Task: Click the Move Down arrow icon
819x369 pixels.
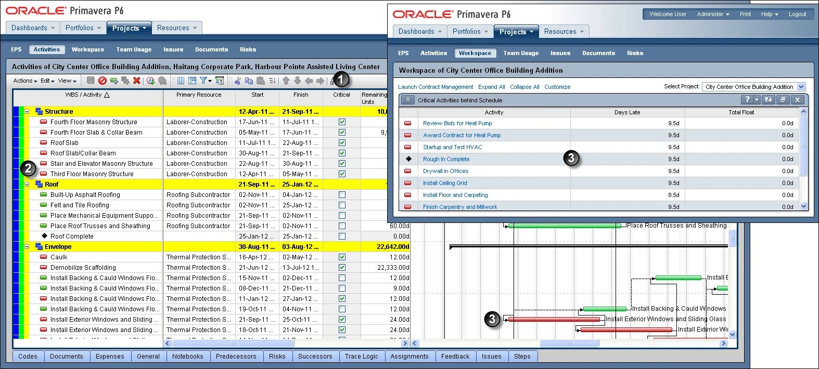Action: click(x=297, y=81)
